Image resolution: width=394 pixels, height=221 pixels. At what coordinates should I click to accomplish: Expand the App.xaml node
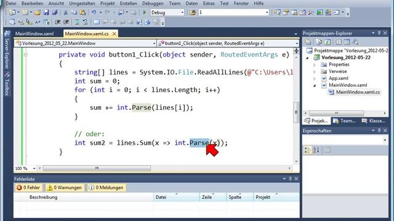click(x=315, y=79)
